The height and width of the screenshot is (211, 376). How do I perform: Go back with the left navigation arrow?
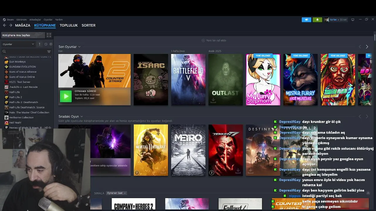[4, 25]
